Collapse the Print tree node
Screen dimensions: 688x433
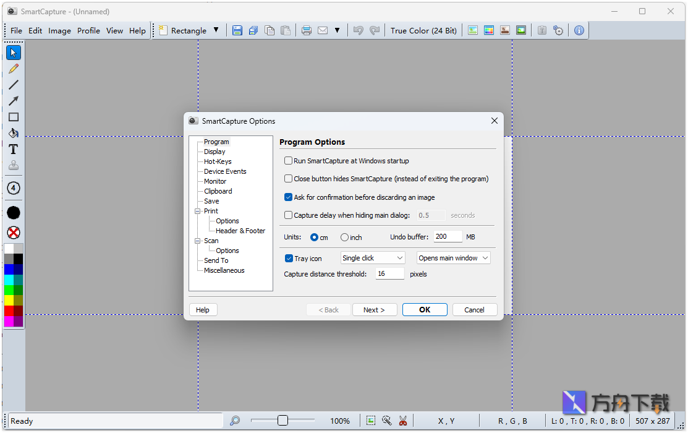198,211
